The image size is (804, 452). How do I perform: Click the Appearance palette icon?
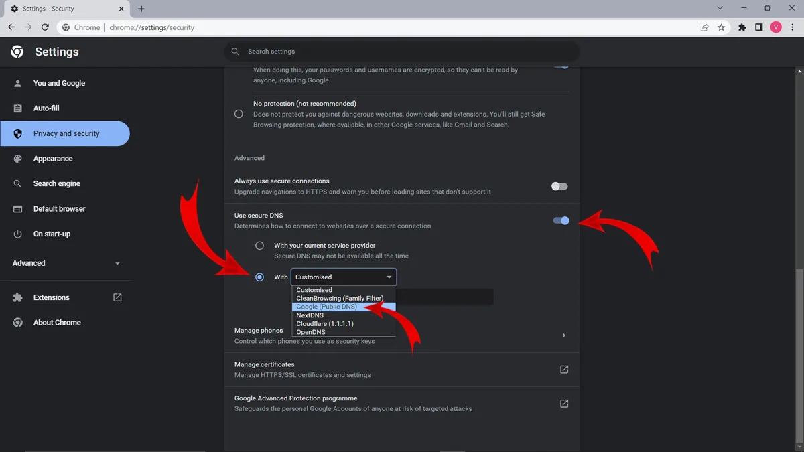pos(18,159)
